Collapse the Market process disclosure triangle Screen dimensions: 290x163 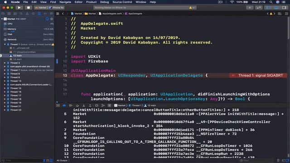pos(2,19)
